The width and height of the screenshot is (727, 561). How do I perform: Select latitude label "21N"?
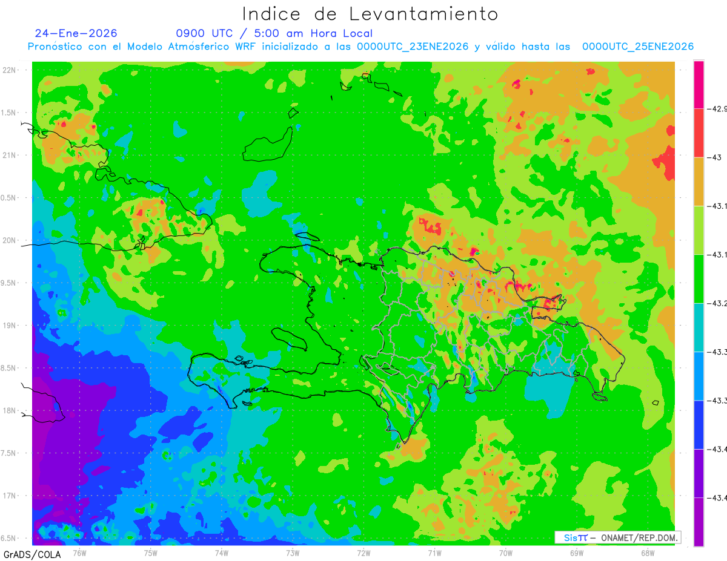10,155
